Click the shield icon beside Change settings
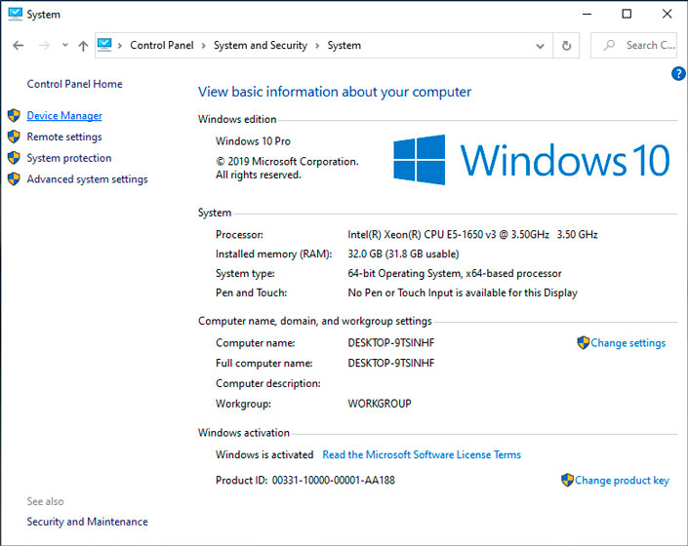 point(584,342)
